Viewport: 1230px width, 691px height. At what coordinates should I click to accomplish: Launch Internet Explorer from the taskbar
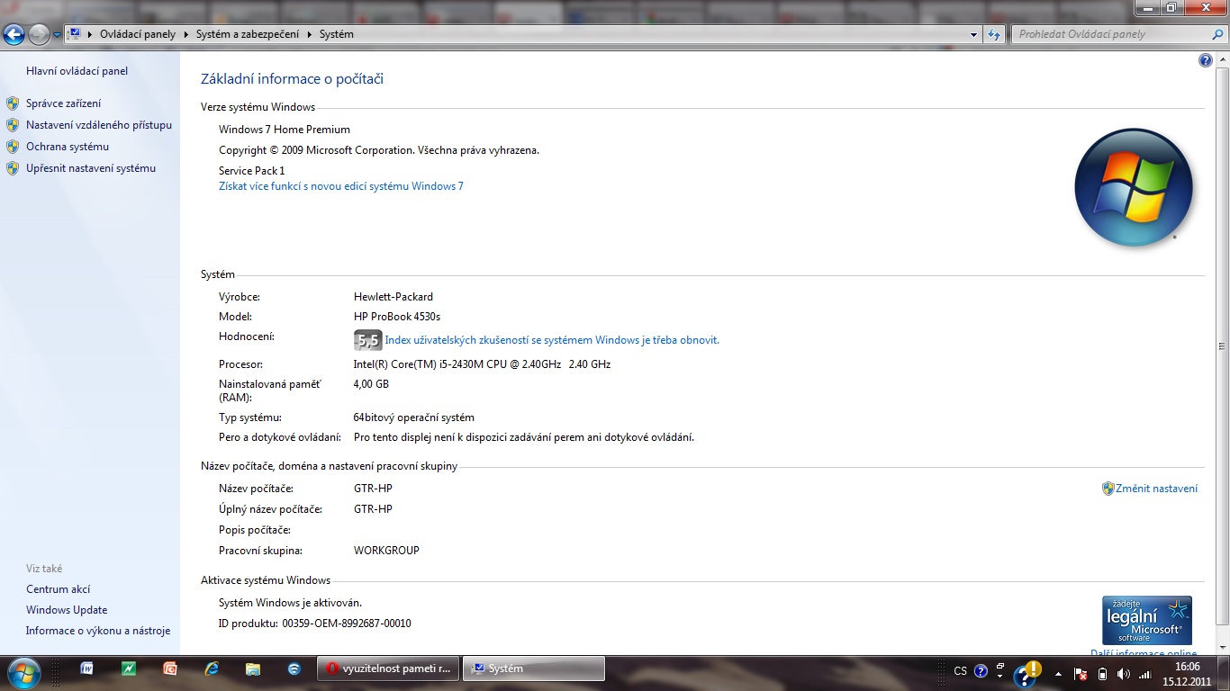click(212, 669)
